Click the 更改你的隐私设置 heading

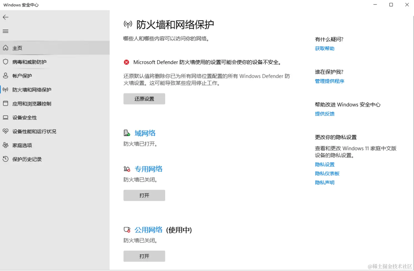336,137
